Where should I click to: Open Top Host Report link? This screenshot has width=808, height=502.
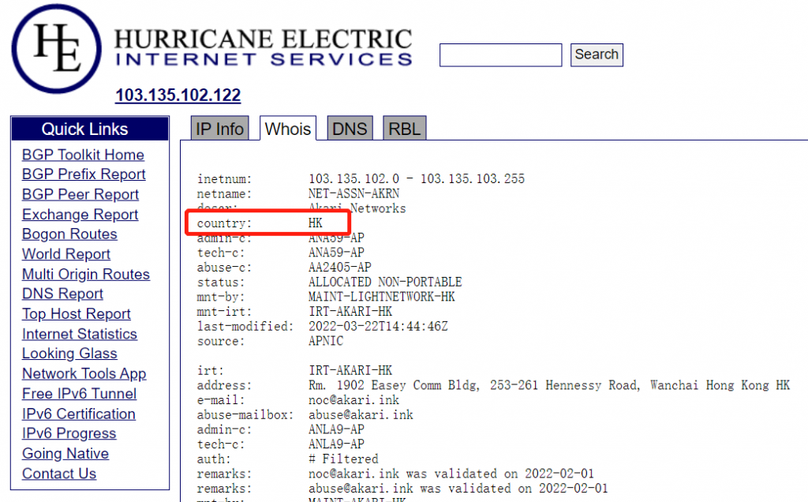[77, 314]
